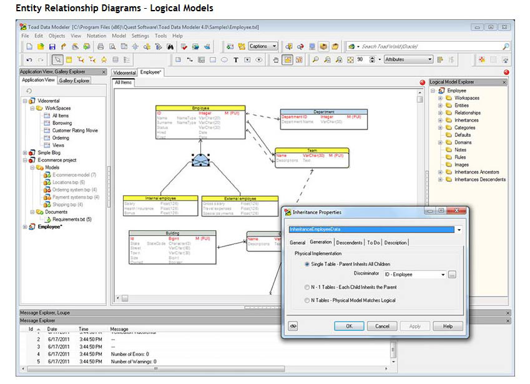Click Cancel in Inheritance Properties
The height and width of the screenshot is (384, 530).
coord(382,326)
